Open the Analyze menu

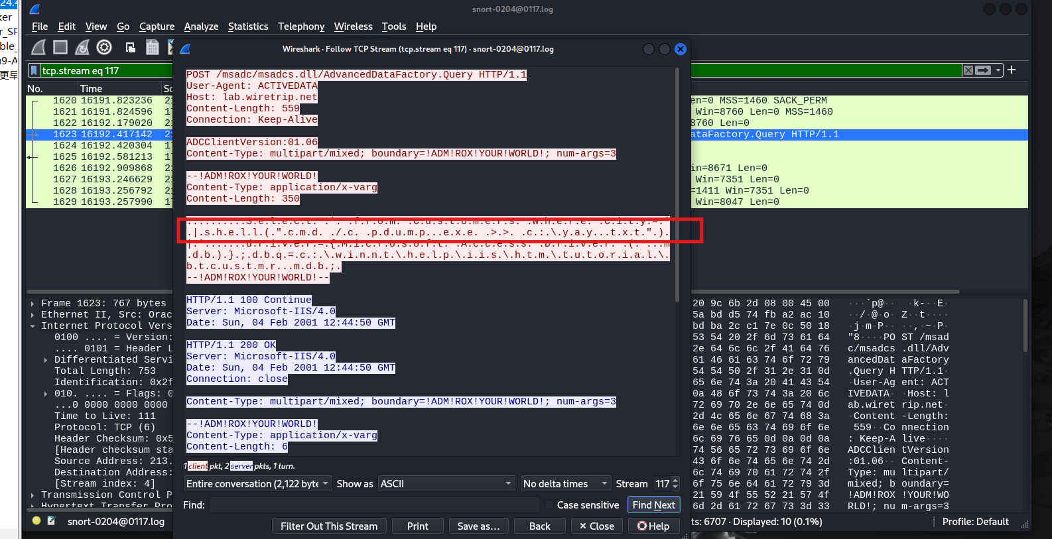(201, 27)
